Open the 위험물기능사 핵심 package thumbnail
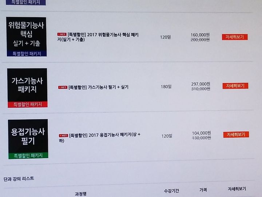 tap(27, 37)
